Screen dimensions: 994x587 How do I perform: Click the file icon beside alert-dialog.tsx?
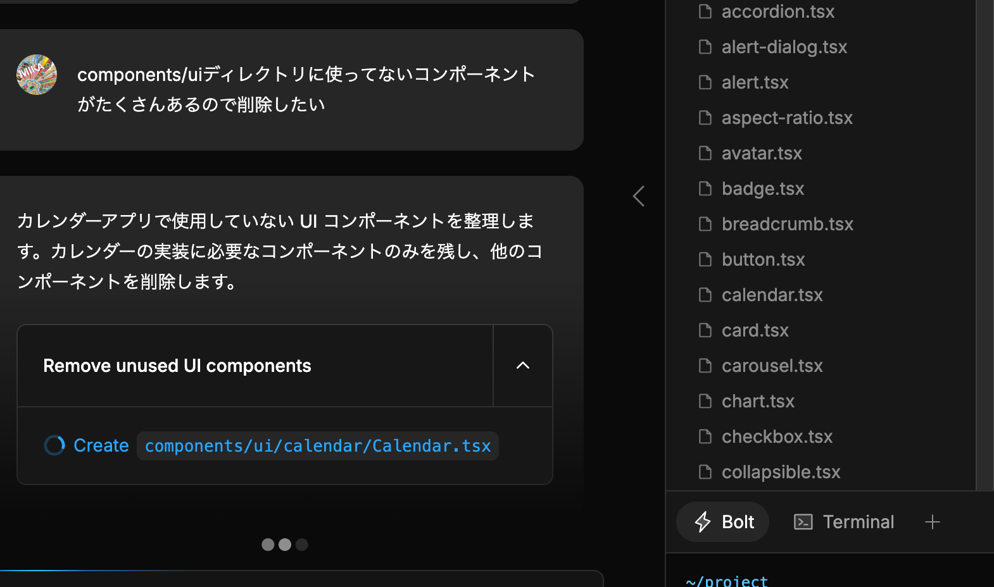[x=705, y=47]
